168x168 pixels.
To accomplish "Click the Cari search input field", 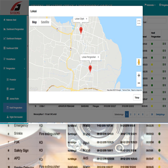I will (x=157, y=21).
